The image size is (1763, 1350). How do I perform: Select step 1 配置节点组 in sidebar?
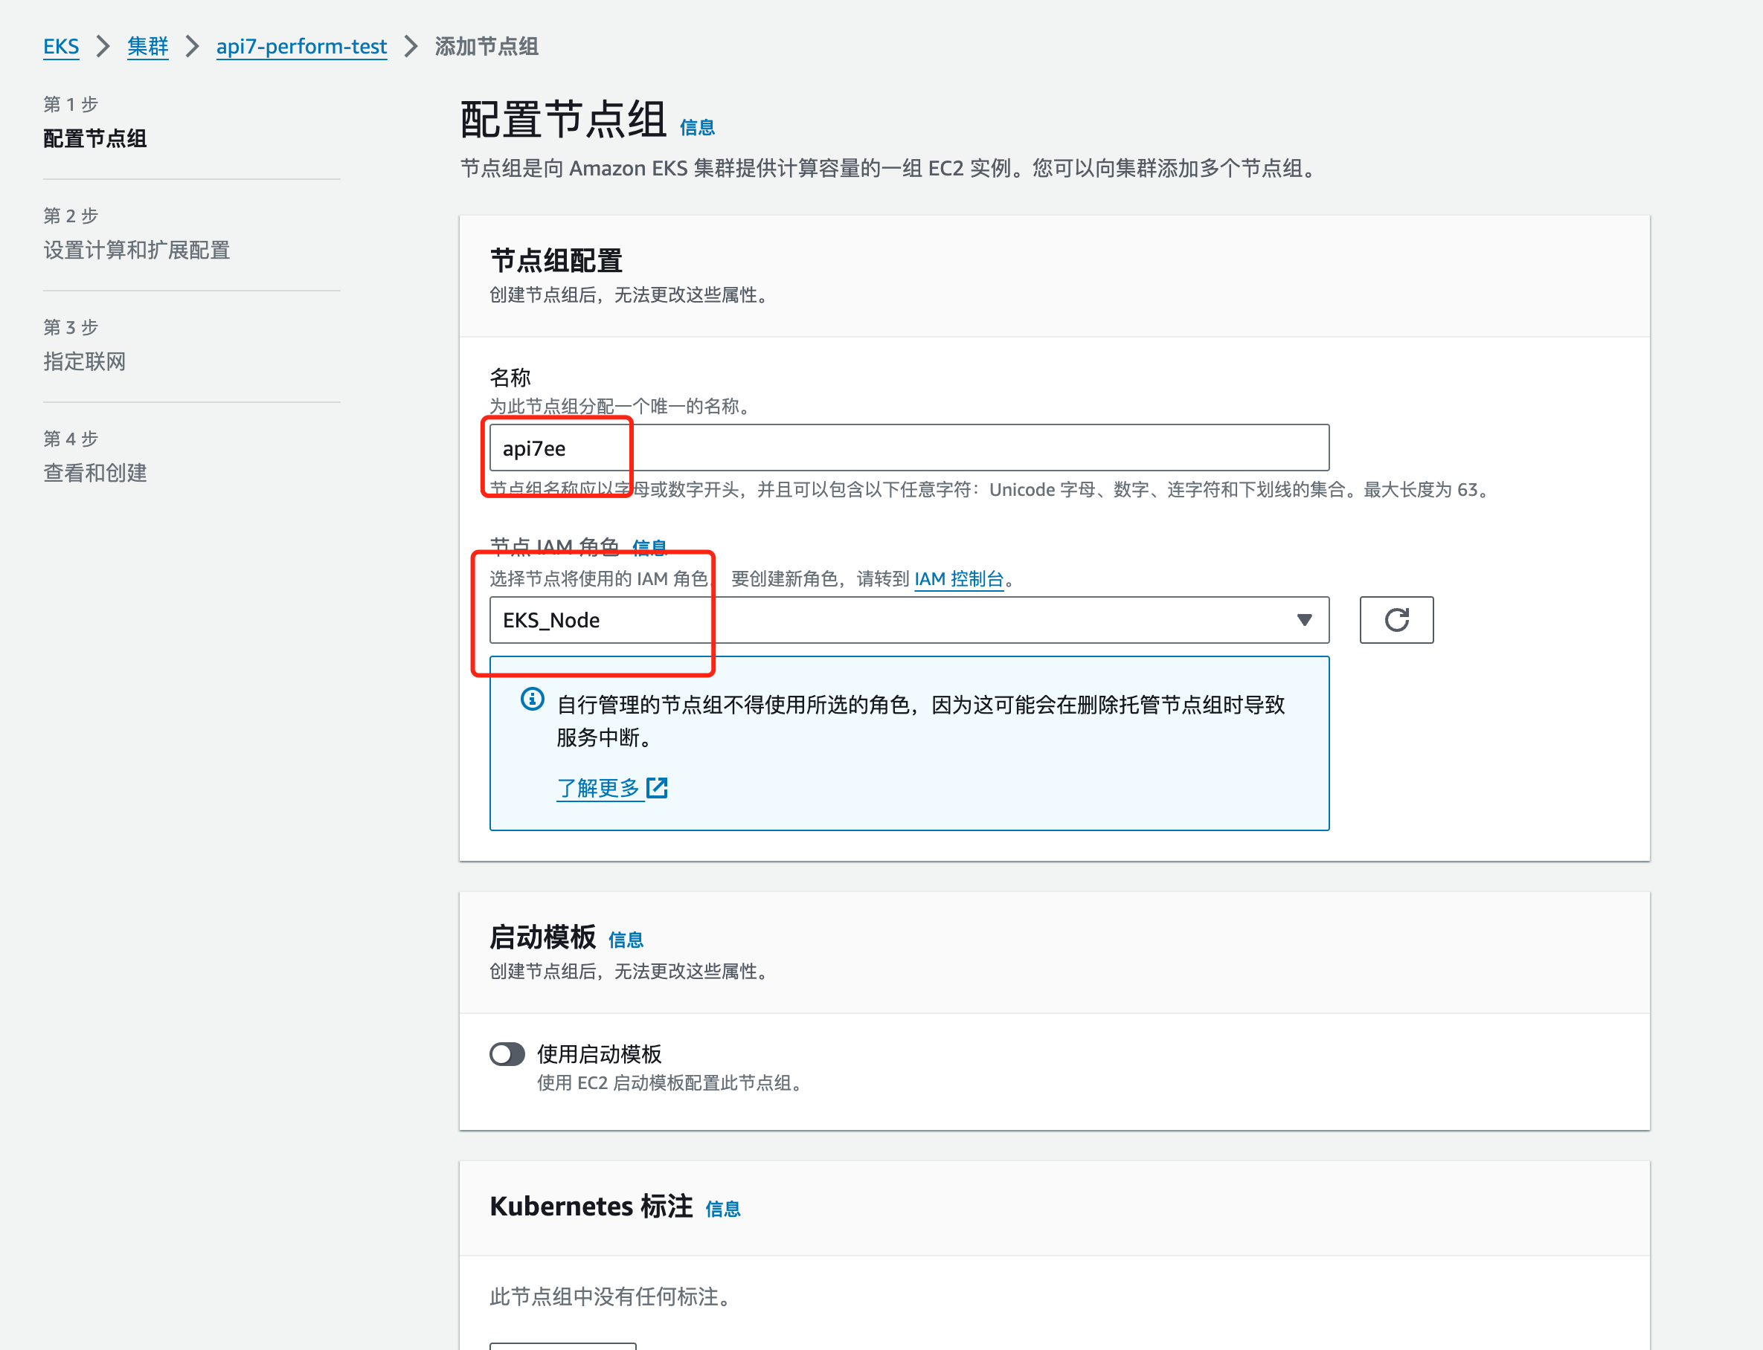[x=95, y=138]
